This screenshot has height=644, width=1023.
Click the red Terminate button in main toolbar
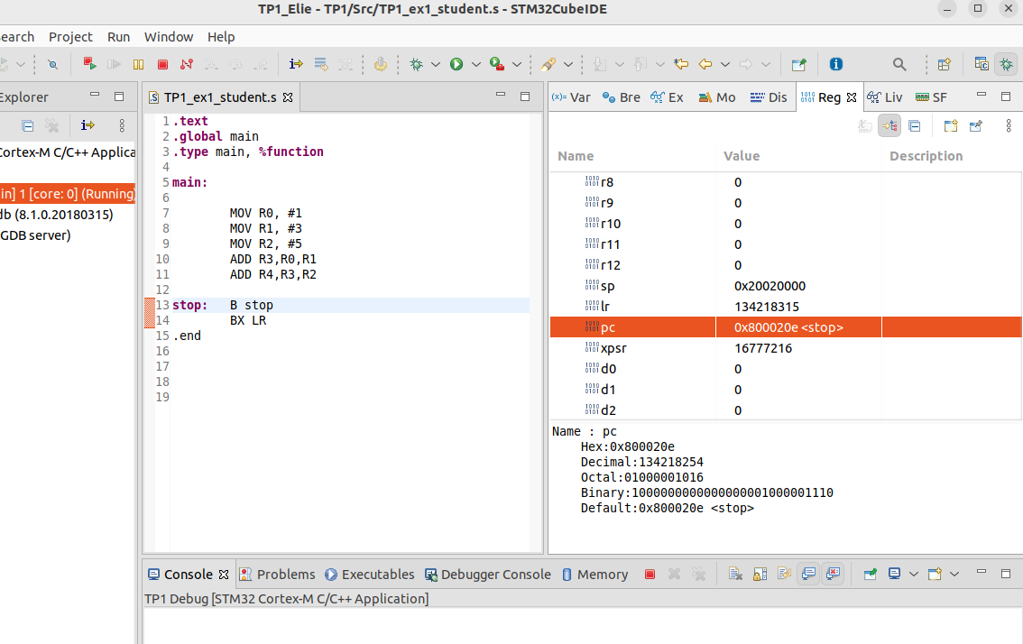coord(162,65)
